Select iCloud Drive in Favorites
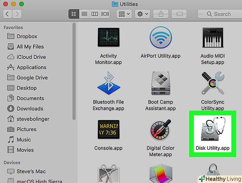 [31, 57]
